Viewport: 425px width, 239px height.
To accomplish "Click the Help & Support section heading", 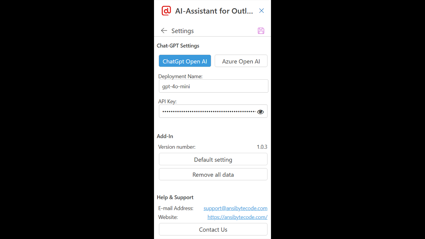I will tap(175, 197).
